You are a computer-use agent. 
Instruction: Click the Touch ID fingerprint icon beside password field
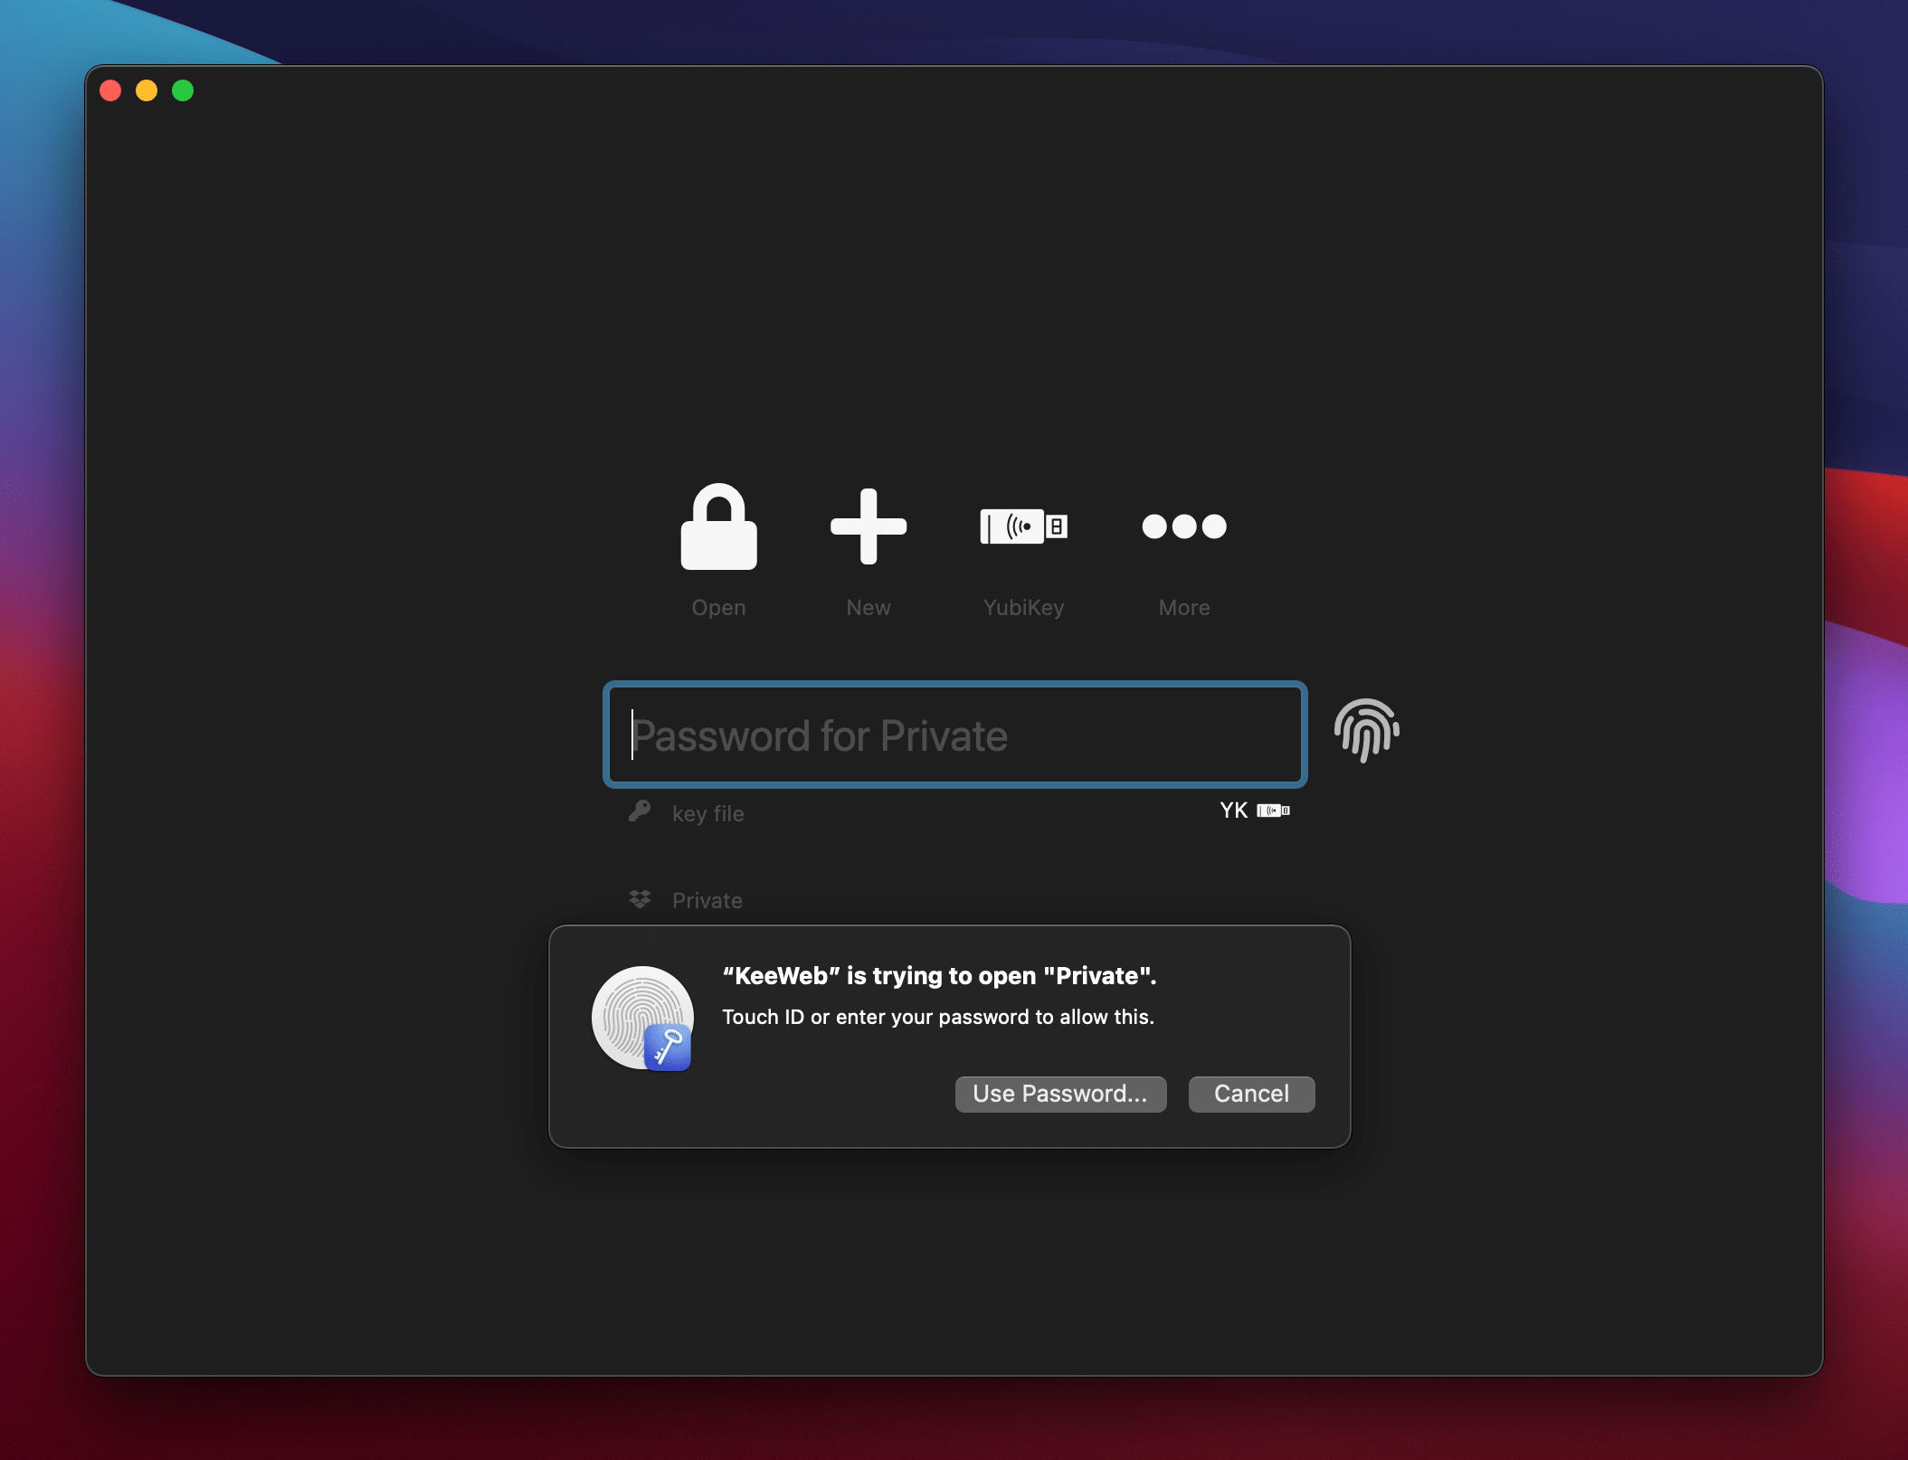pyautogui.click(x=1366, y=730)
